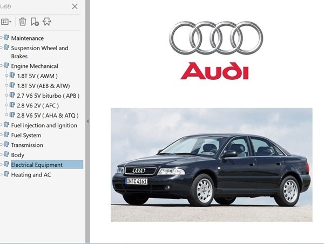Open the bookmarks options dropdown menu
This screenshot has width=324, height=244.
[6, 22]
